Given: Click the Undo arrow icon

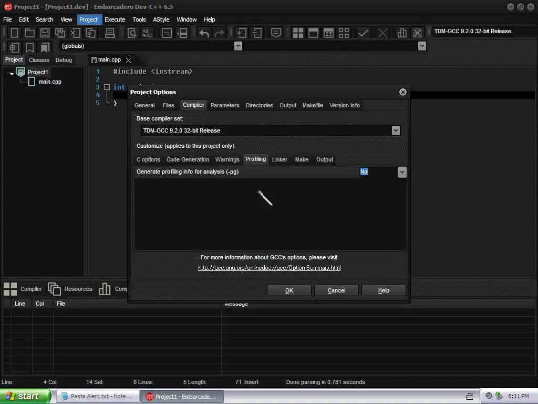Looking at the screenshot, I should [204, 33].
